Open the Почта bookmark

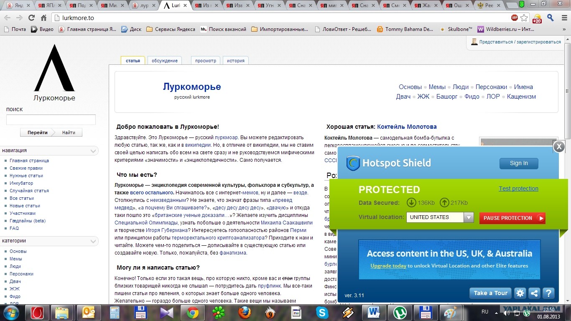point(15,29)
